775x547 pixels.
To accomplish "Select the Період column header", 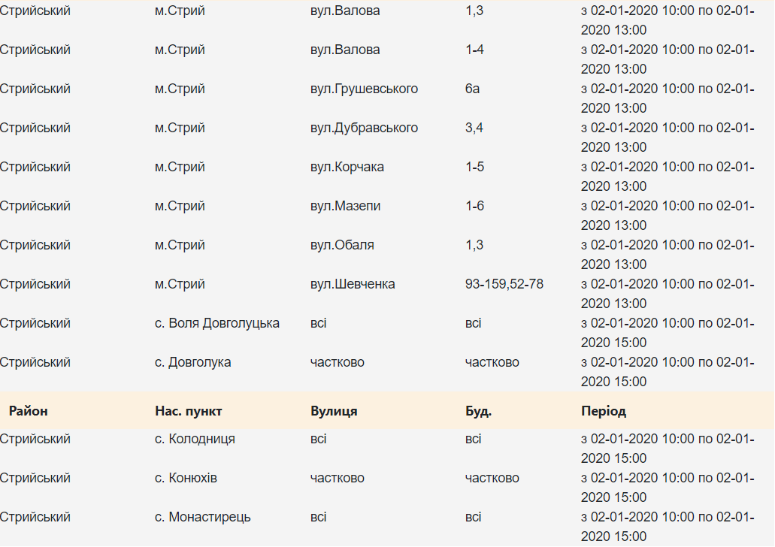I will pyautogui.click(x=603, y=411).
